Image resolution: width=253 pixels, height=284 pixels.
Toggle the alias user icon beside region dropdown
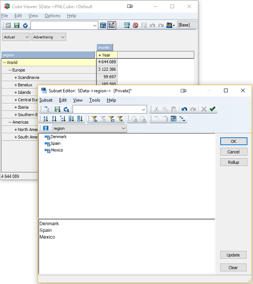click(46, 128)
